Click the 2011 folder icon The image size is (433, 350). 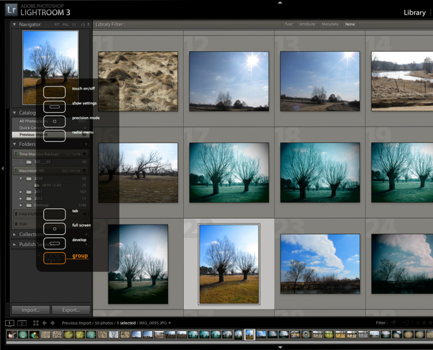29,192
